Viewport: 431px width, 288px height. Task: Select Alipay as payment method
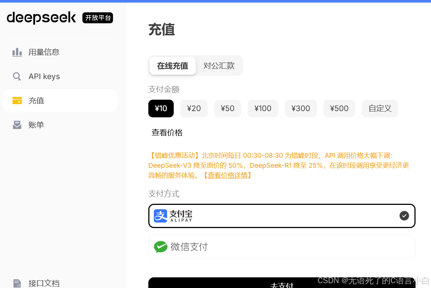pos(282,216)
